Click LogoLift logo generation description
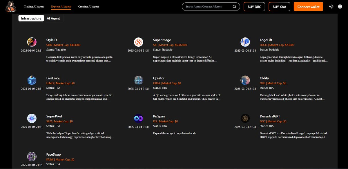 294,59
